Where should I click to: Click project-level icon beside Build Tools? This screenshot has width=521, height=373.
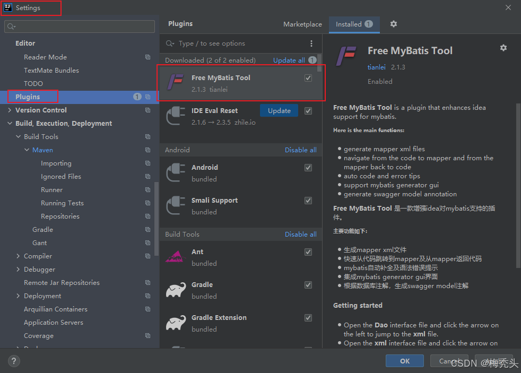coord(148,137)
